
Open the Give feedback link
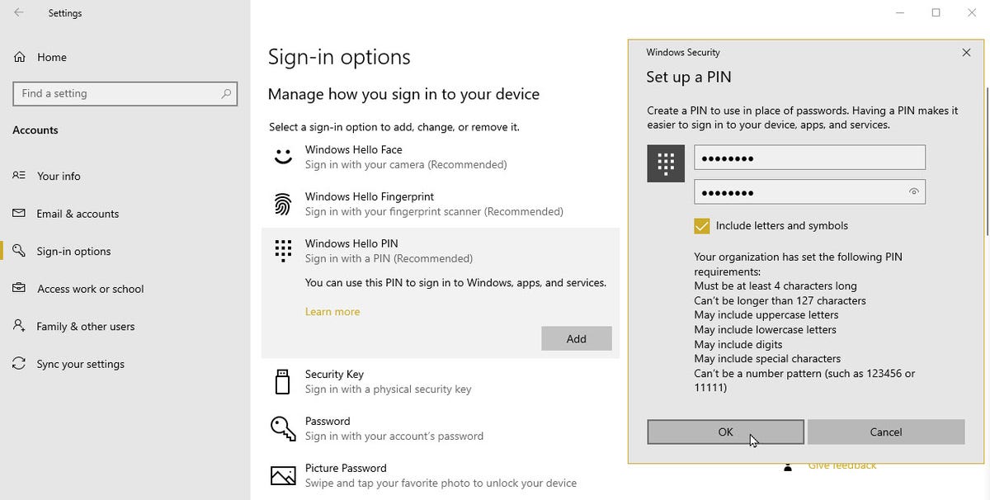[x=842, y=466]
